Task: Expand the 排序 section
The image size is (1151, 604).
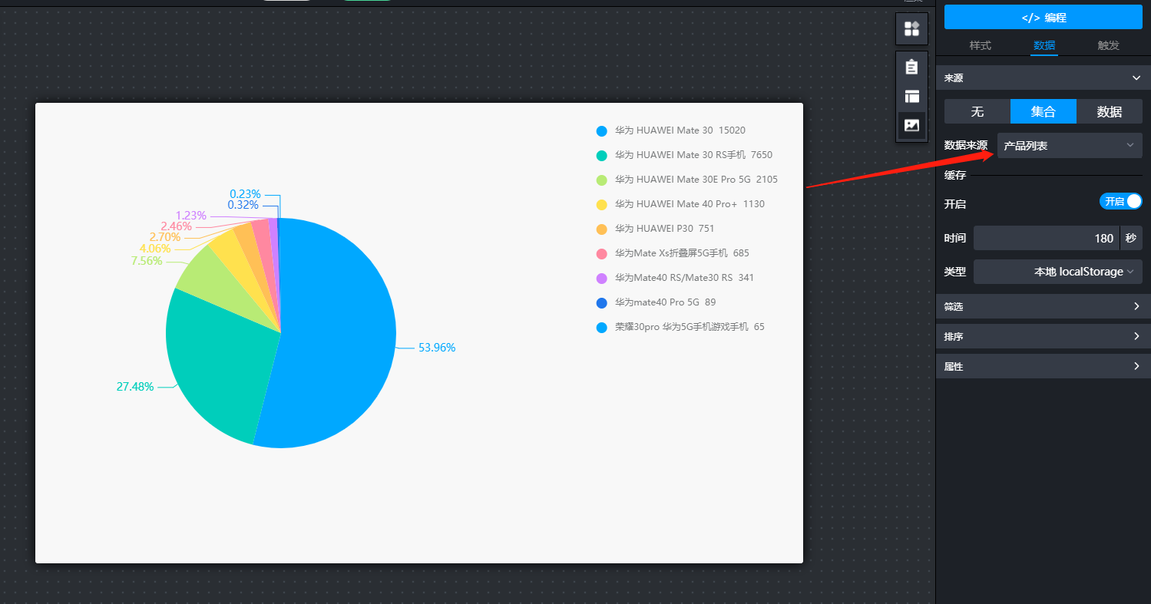Action: (1043, 336)
